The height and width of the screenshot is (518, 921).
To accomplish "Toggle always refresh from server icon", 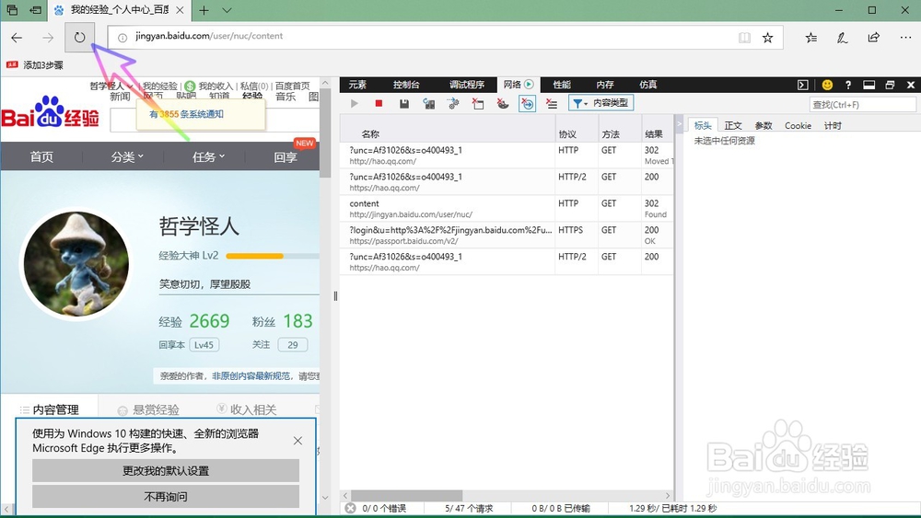I will 429,104.
